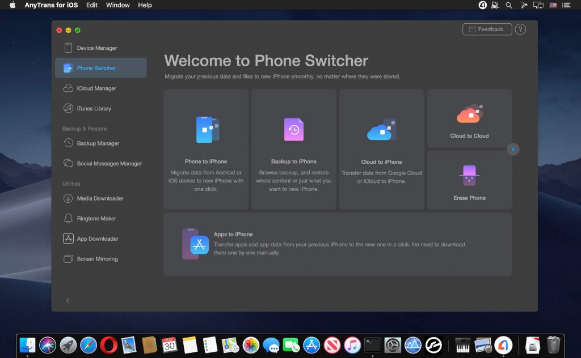581x358 pixels.
Task: Select the Phone Switcher sidebar item
Action: point(95,67)
